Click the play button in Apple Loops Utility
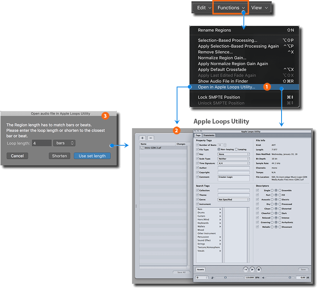The image size is (318, 289). click(x=252, y=270)
